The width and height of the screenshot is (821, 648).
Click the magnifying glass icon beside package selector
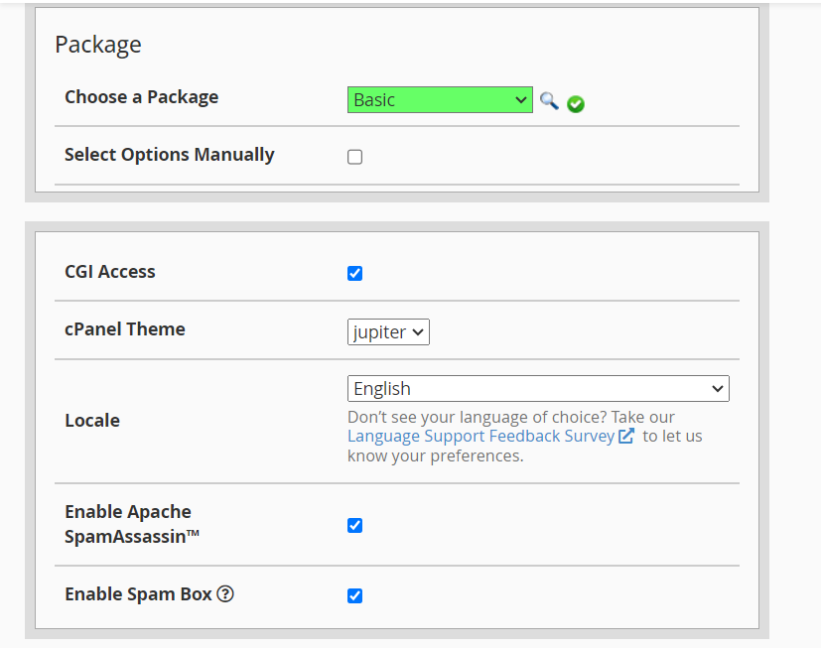pyautogui.click(x=549, y=100)
